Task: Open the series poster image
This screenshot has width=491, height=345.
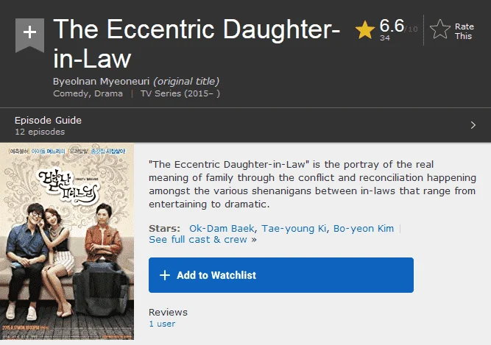Action: click(x=67, y=241)
